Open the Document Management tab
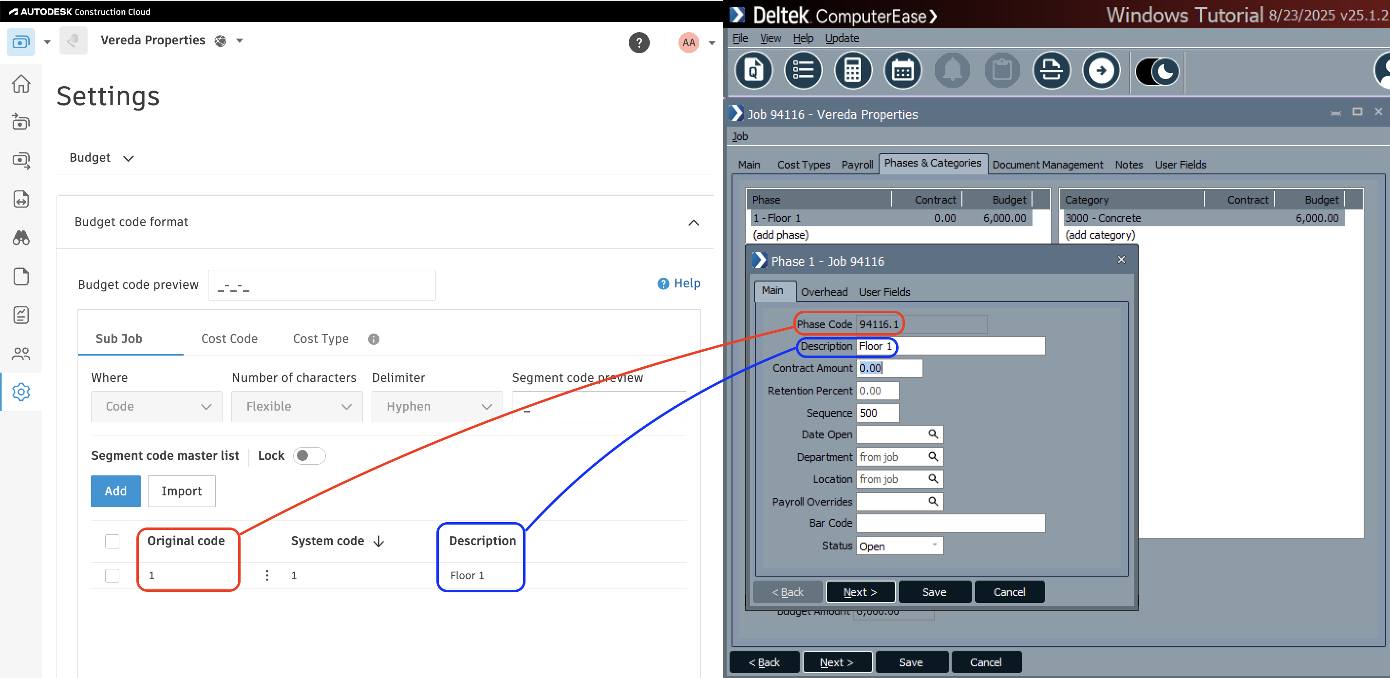The height and width of the screenshot is (678, 1390). click(x=1047, y=165)
